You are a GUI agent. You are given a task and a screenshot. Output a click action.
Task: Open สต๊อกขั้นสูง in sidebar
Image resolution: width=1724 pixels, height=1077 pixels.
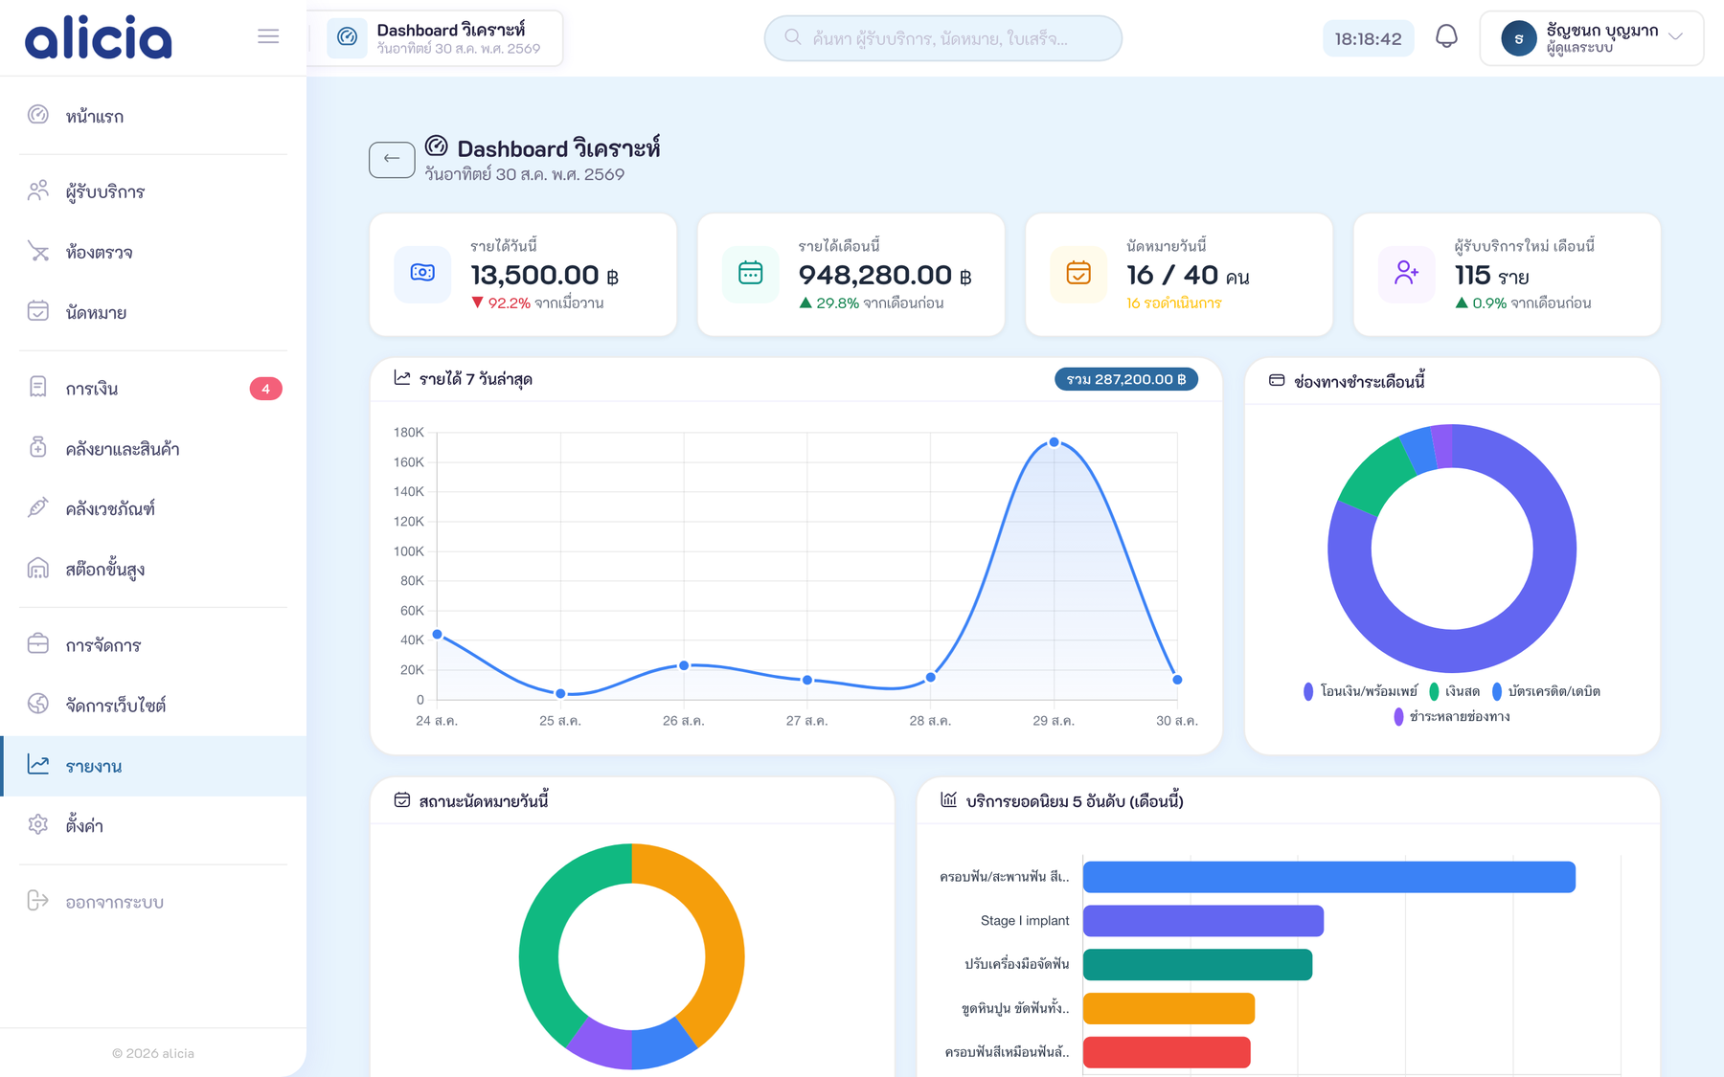[x=153, y=569]
